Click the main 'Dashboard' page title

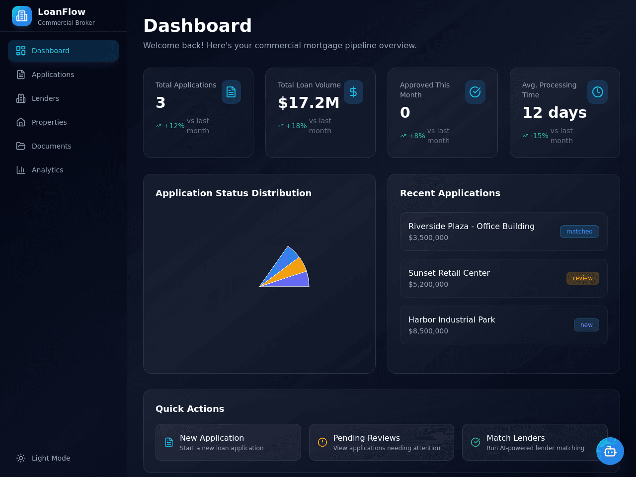[198, 26]
